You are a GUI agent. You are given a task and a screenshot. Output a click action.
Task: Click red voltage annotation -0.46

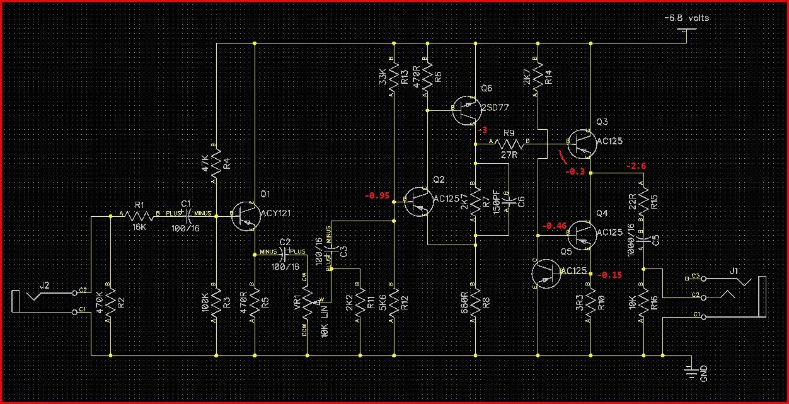coord(555,225)
